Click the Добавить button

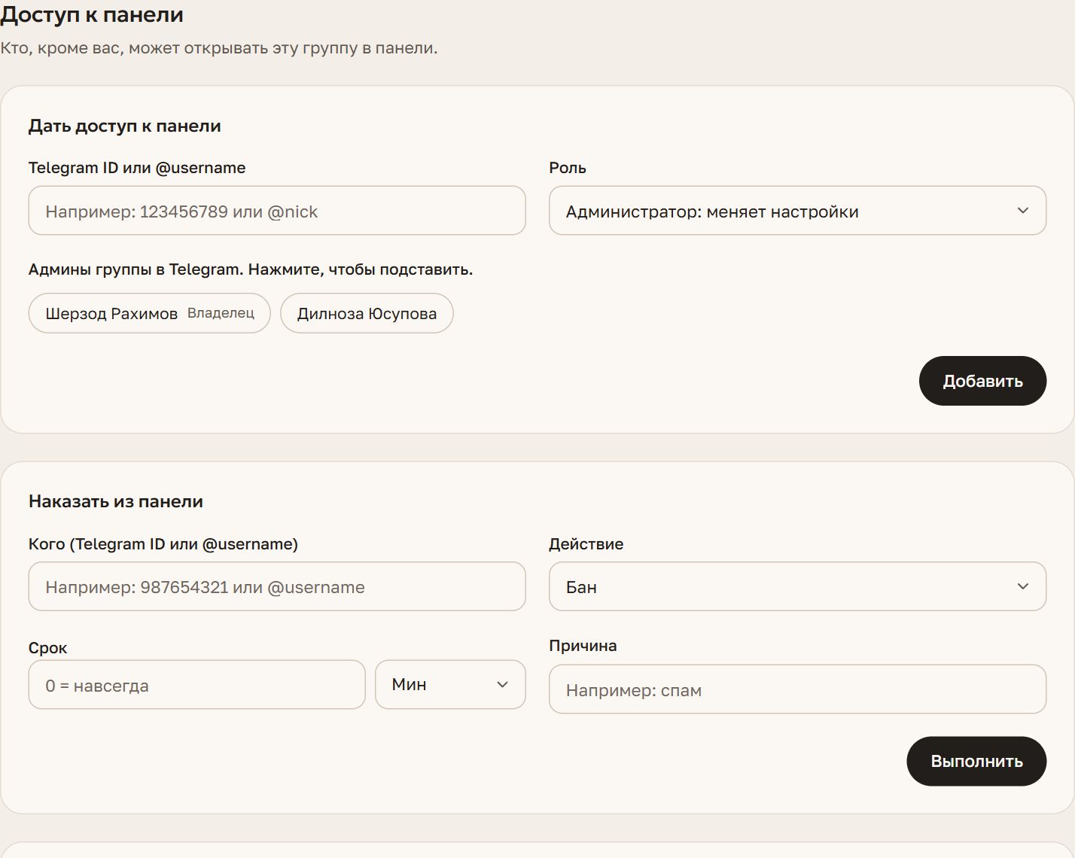(x=982, y=381)
